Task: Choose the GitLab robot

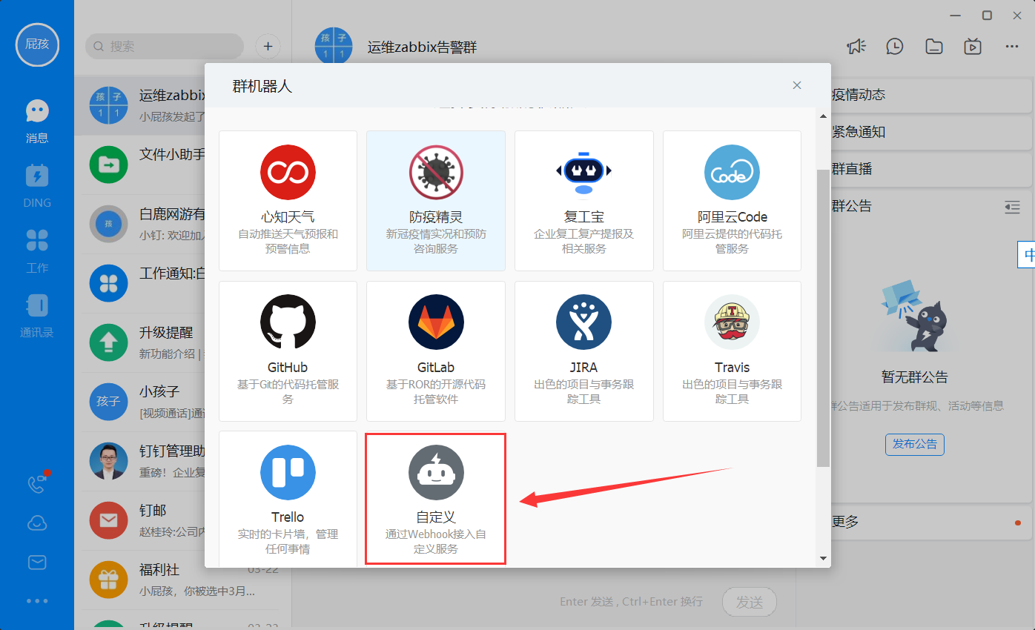Action: tap(436, 351)
